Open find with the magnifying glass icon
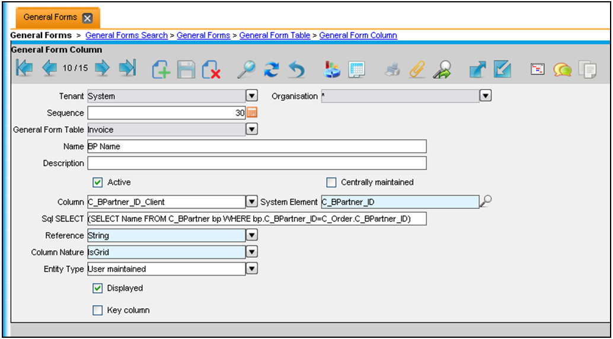The height and width of the screenshot is (339, 613). 245,69
